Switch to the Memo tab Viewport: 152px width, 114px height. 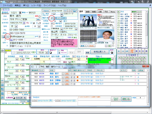(x=113, y=12)
